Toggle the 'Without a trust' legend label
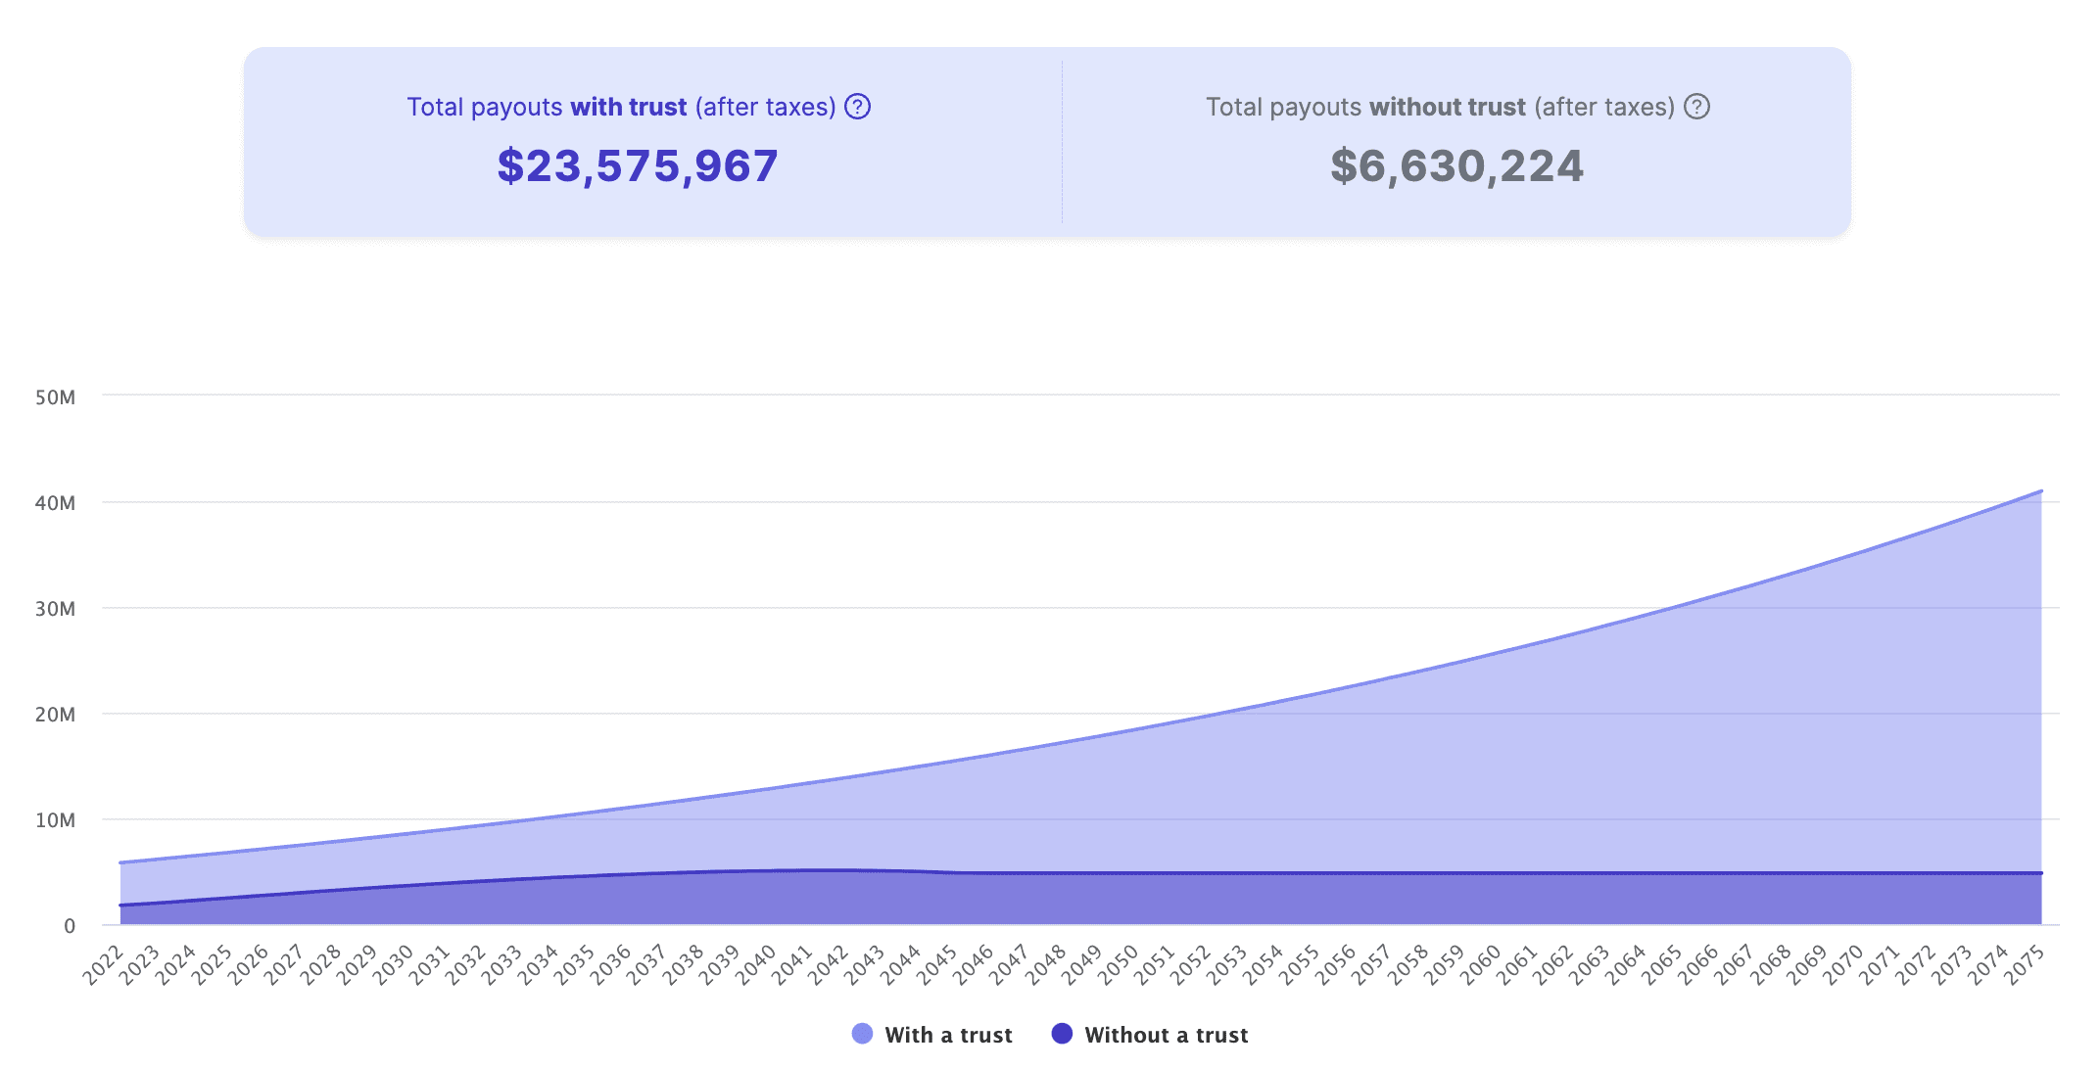 click(1166, 1035)
